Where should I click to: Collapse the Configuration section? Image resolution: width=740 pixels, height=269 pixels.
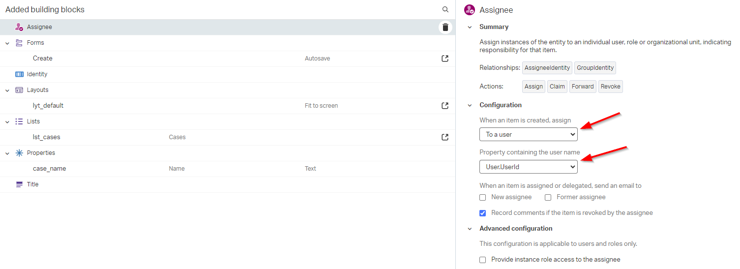470,105
